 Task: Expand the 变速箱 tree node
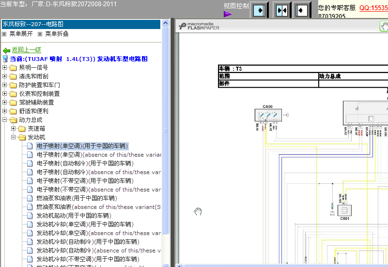14,129
